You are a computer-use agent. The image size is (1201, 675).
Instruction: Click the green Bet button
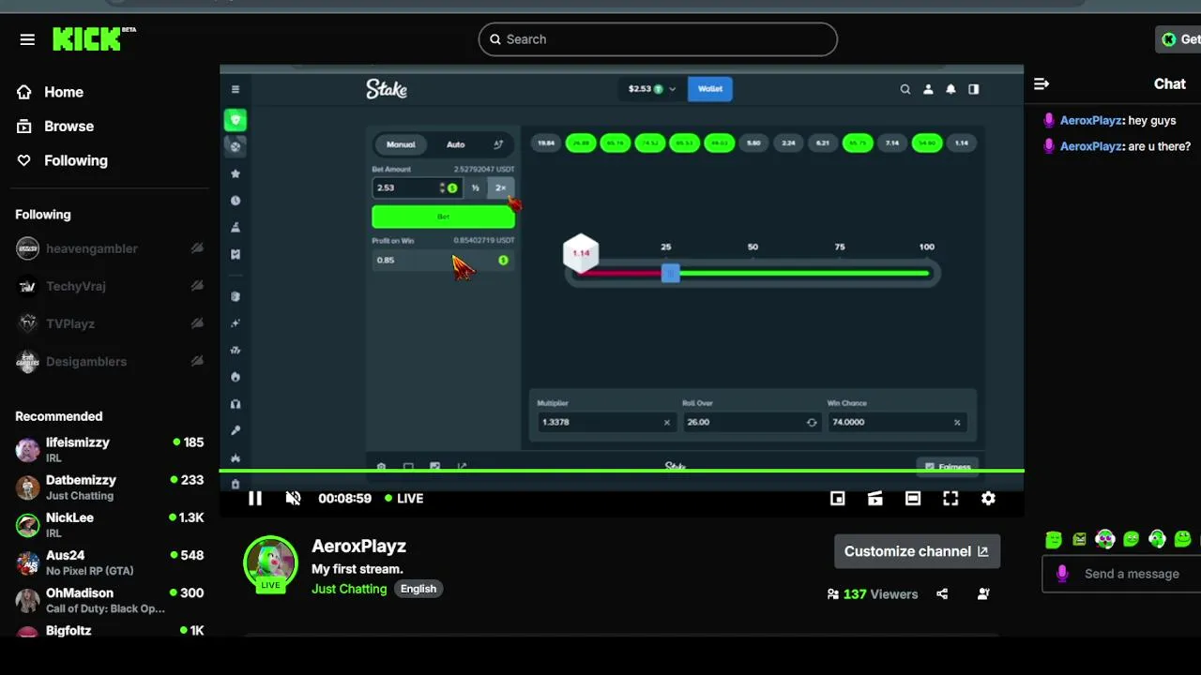click(x=443, y=217)
